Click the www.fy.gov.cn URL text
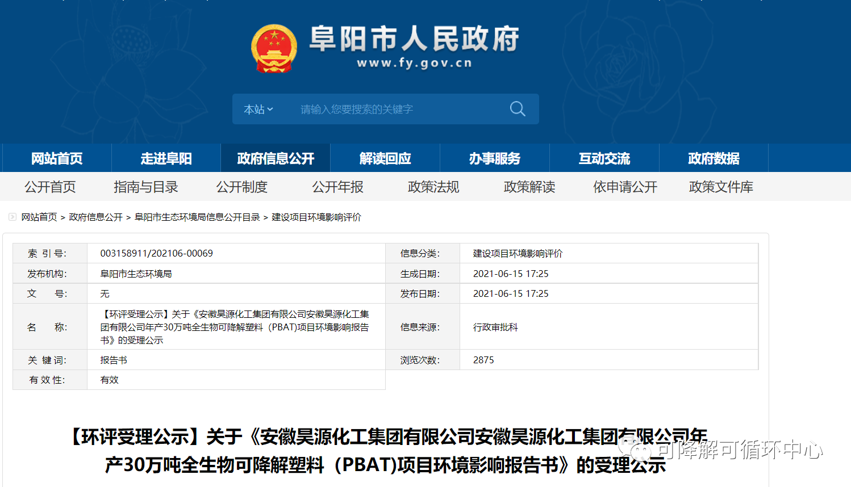Screen dimensions: 851x487 point(414,63)
